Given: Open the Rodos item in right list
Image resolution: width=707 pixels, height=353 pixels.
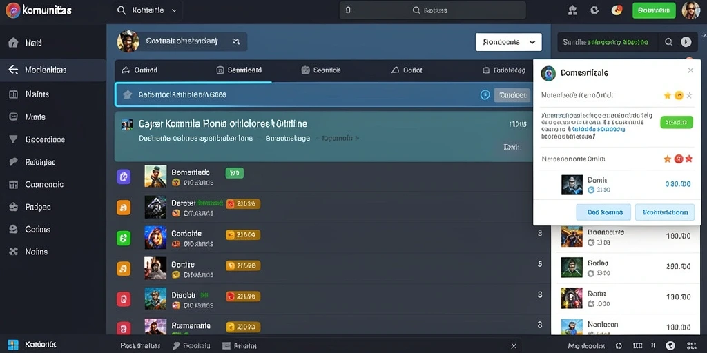Looking at the screenshot, I should (x=627, y=267).
